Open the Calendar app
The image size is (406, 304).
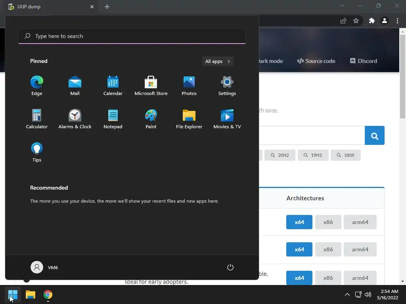click(113, 86)
